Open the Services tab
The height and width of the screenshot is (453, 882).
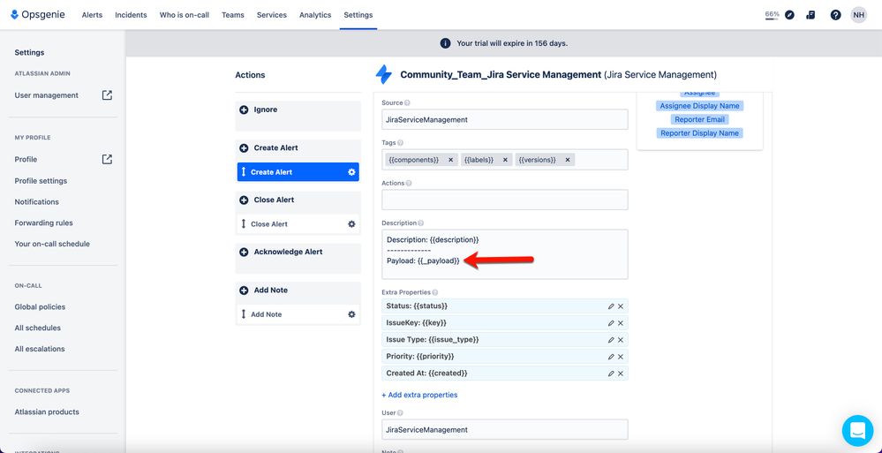pos(272,15)
